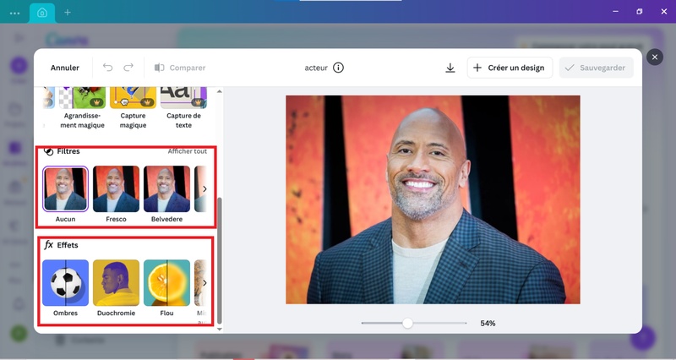Click the Créer un design button
676x360 pixels.
click(x=510, y=68)
